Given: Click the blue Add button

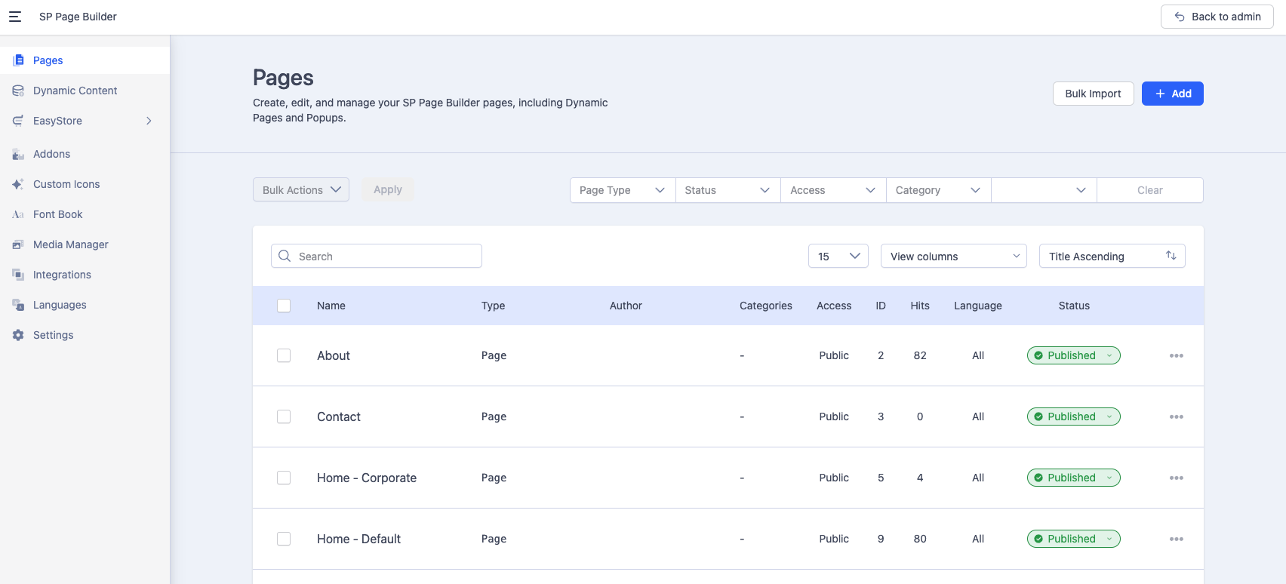Looking at the screenshot, I should (x=1172, y=94).
